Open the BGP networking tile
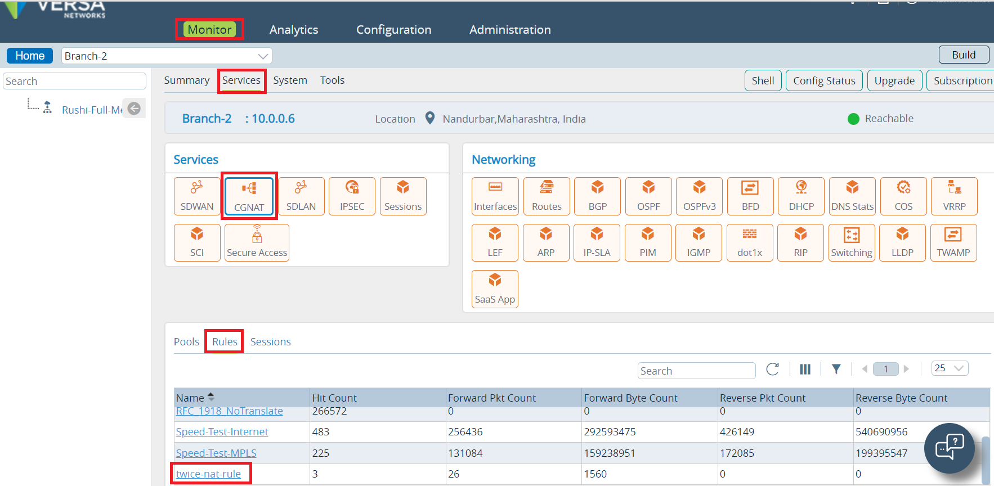 pos(597,196)
